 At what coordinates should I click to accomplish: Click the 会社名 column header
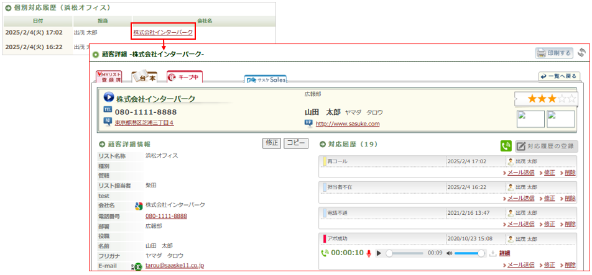[204, 21]
